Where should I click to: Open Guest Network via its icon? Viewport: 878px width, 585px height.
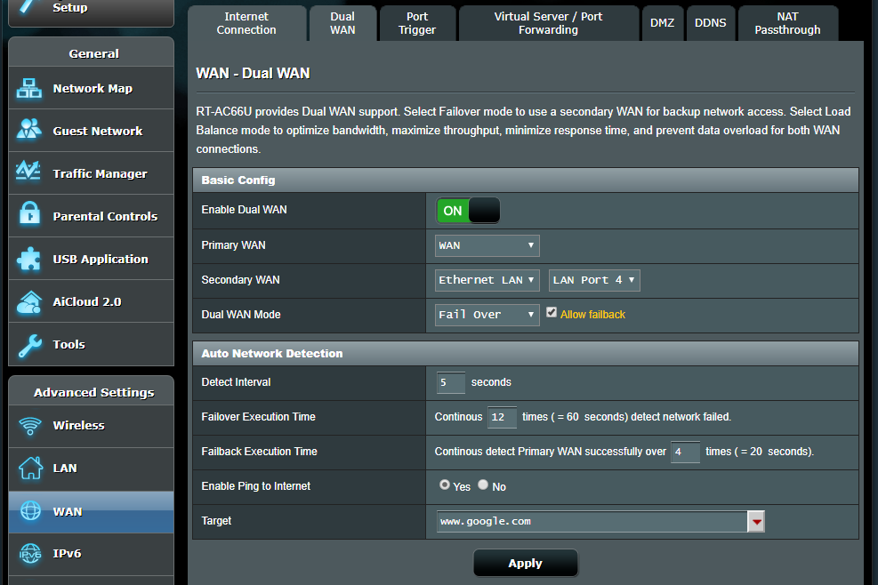coord(29,131)
